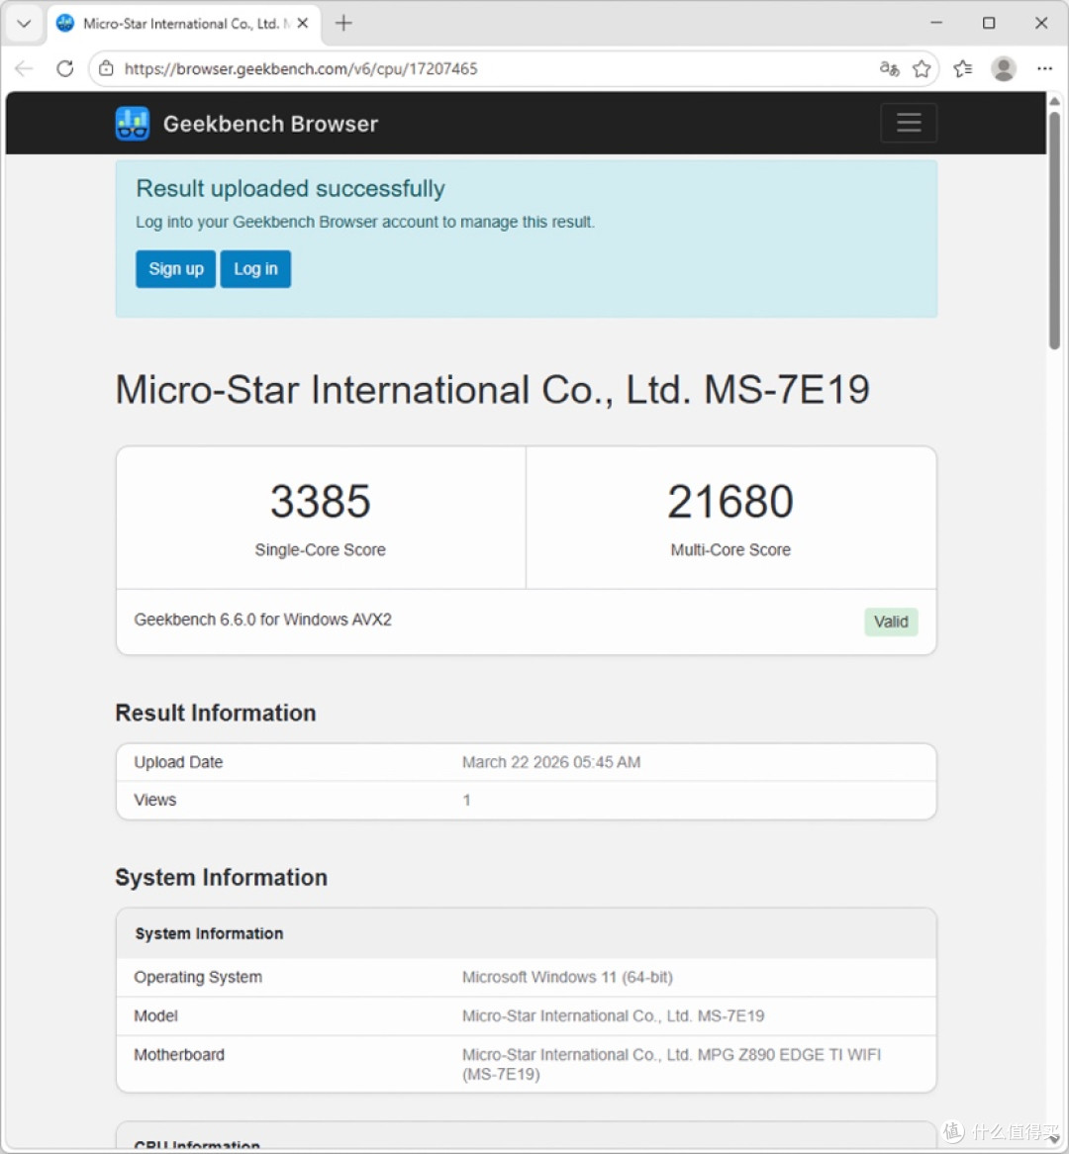Image resolution: width=1069 pixels, height=1154 pixels.
Task: Select the Microsoft Windows 11 (64-bit) value
Action: [567, 978]
